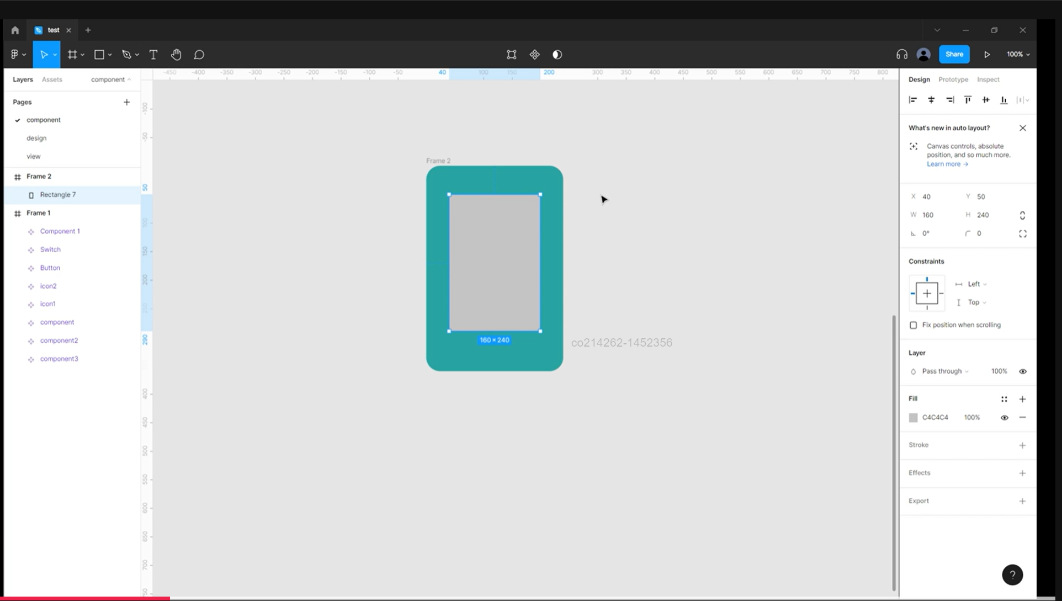Click the Create component icon

click(x=534, y=55)
